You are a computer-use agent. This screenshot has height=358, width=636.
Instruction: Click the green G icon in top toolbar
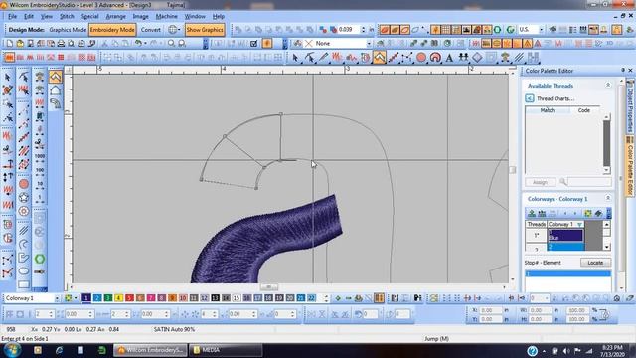pos(511,30)
